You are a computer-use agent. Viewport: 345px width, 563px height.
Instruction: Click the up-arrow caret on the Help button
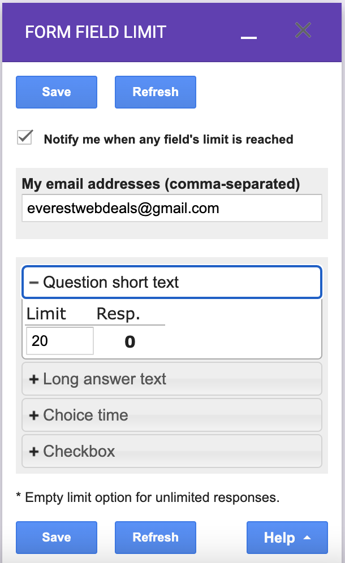(307, 538)
